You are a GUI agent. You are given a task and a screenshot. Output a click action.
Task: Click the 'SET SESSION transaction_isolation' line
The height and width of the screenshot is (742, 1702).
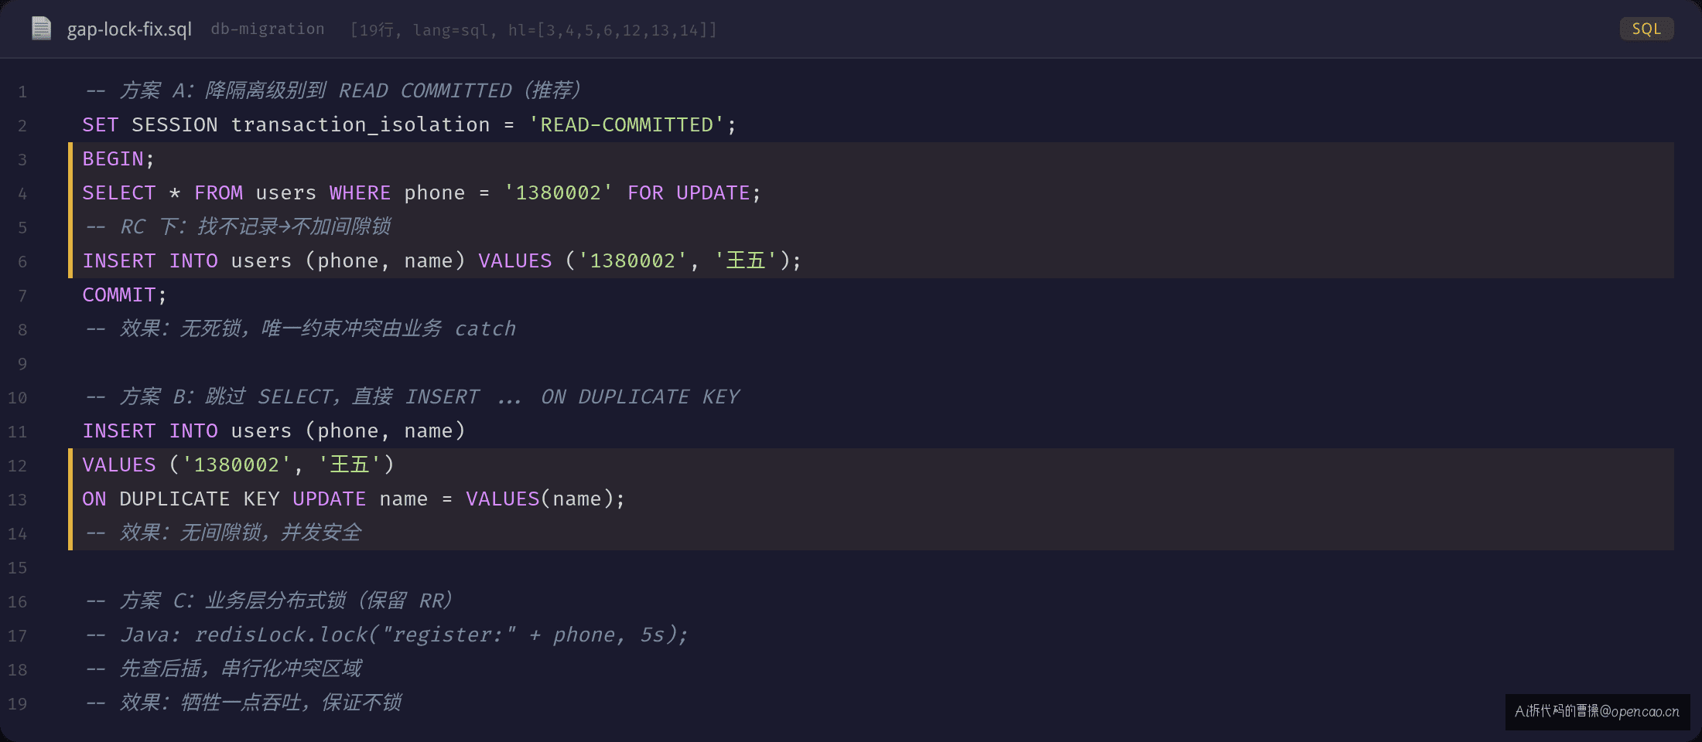point(409,124)
